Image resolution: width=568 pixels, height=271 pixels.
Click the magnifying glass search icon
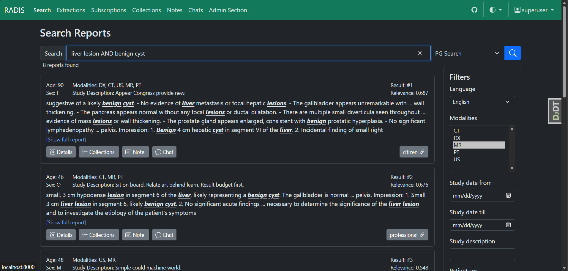coord(512,53)
